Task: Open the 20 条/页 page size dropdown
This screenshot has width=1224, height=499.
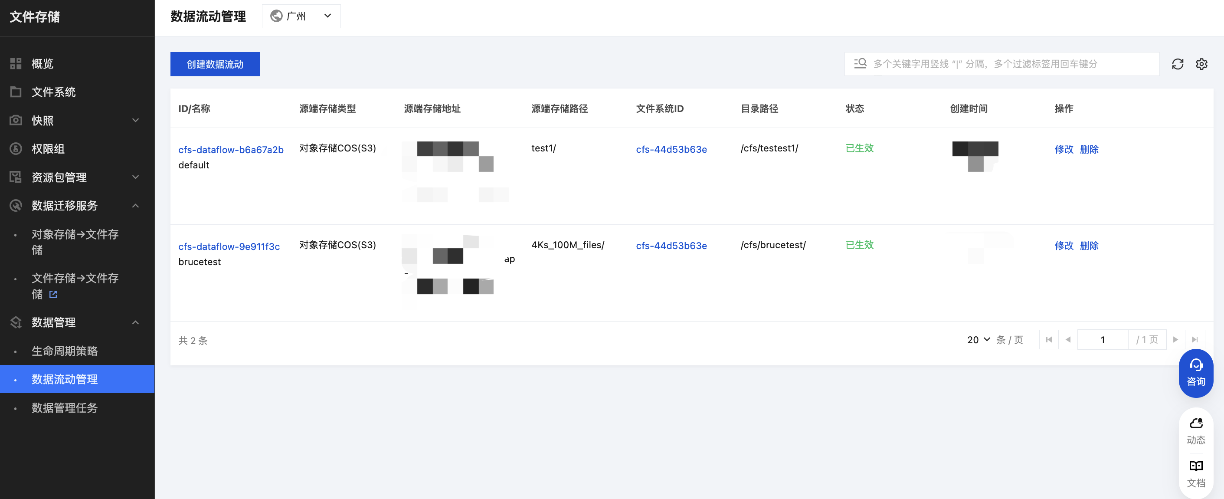Action: tap(978, 340)
